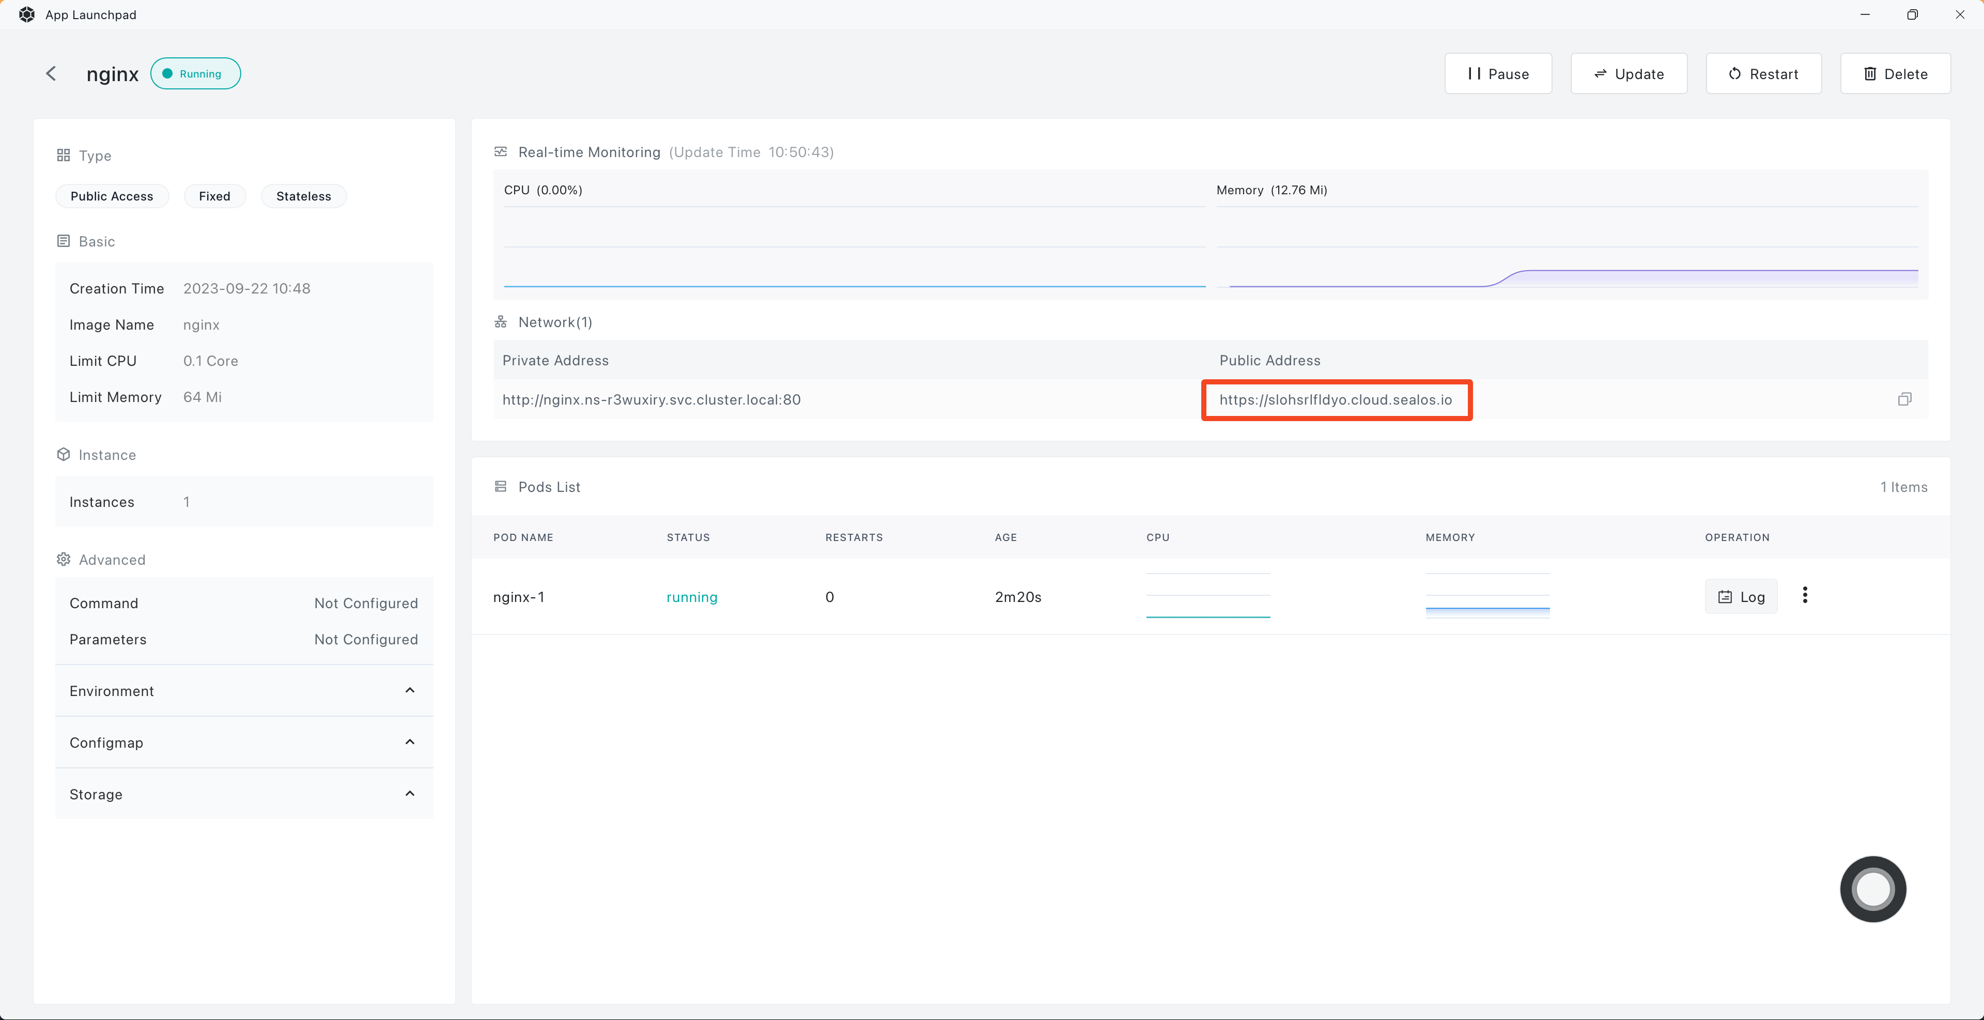1984x1020 pixels.
Task: Open the sealos.io public address link
Action: 1336,400
